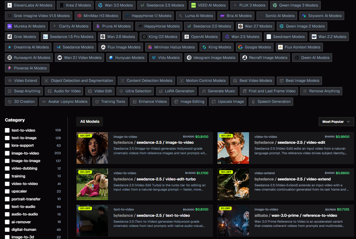Click the Flux Kontext Models icon
The height and width of the screenshot is (239, 356).
(x=280, y=47)
